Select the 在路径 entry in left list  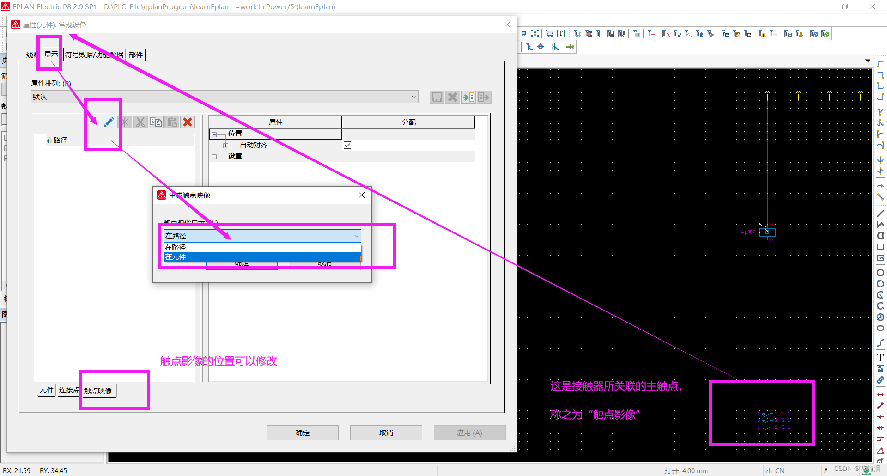pos(57,140)
